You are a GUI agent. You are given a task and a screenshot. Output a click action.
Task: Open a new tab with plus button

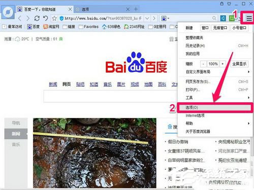136,9
